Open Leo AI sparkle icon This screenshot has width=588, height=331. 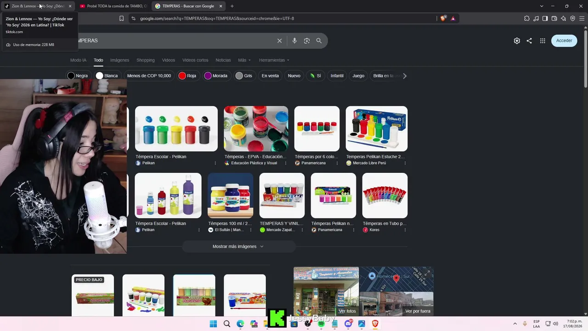(x=564, y=18)
